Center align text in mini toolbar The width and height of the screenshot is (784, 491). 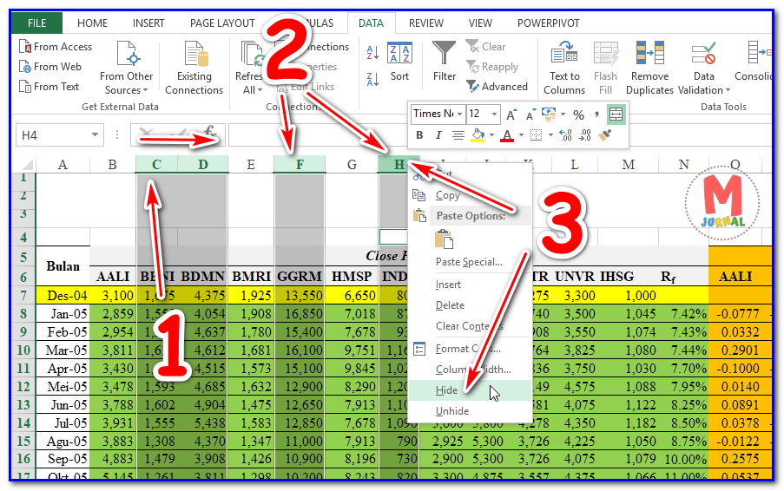(x=458, y=134)
